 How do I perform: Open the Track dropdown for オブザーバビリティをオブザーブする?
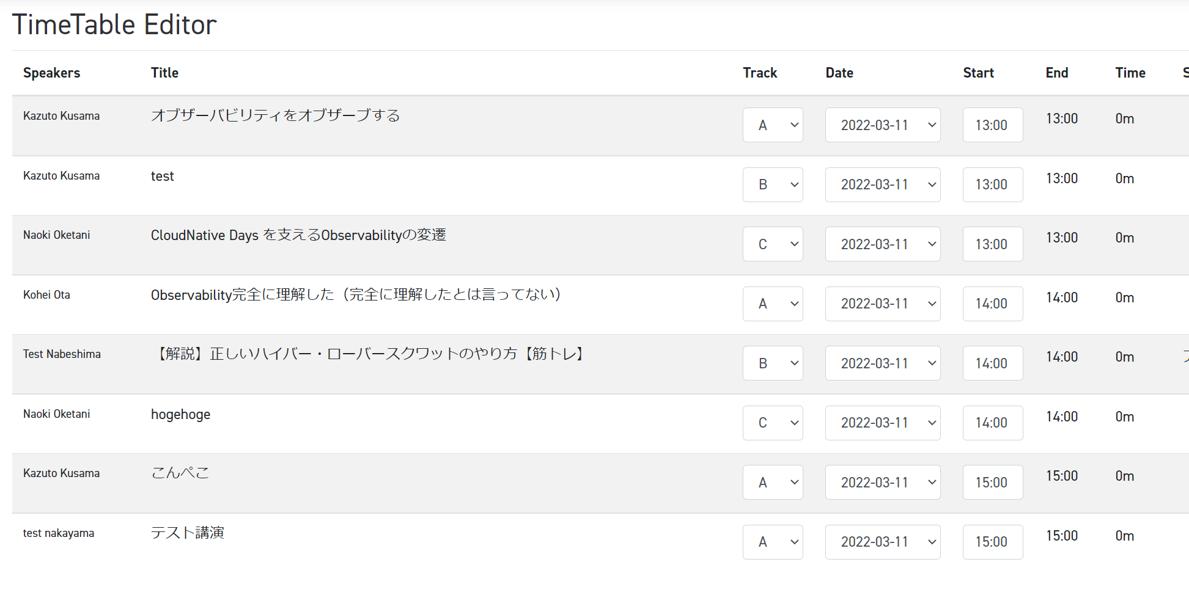click(x=773, y=125)
